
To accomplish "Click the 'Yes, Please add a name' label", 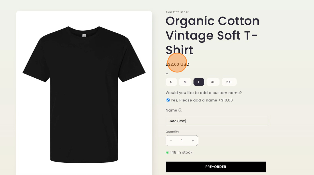I will [x=202, y=100].
